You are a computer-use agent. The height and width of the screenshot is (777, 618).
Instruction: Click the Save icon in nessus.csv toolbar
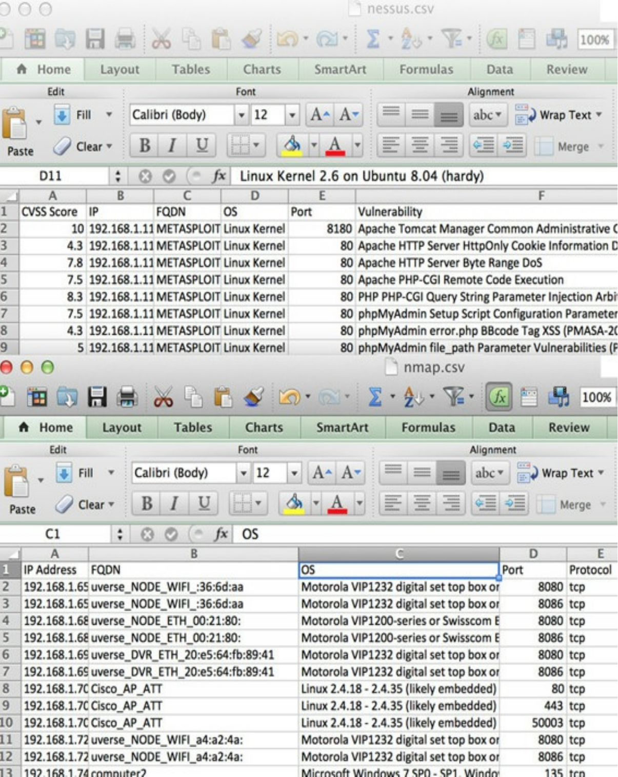pyautogui.click(x=95, y=39)
